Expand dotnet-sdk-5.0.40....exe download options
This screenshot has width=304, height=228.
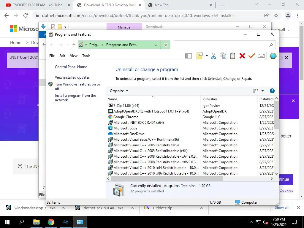132,208
